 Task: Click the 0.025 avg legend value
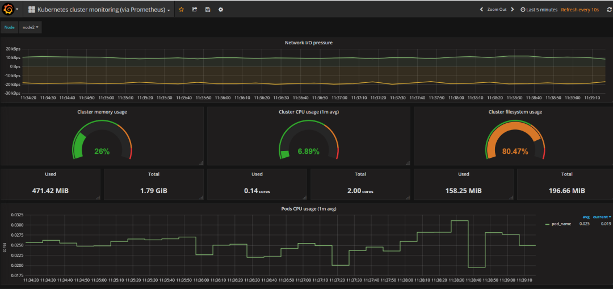point(585,224)
